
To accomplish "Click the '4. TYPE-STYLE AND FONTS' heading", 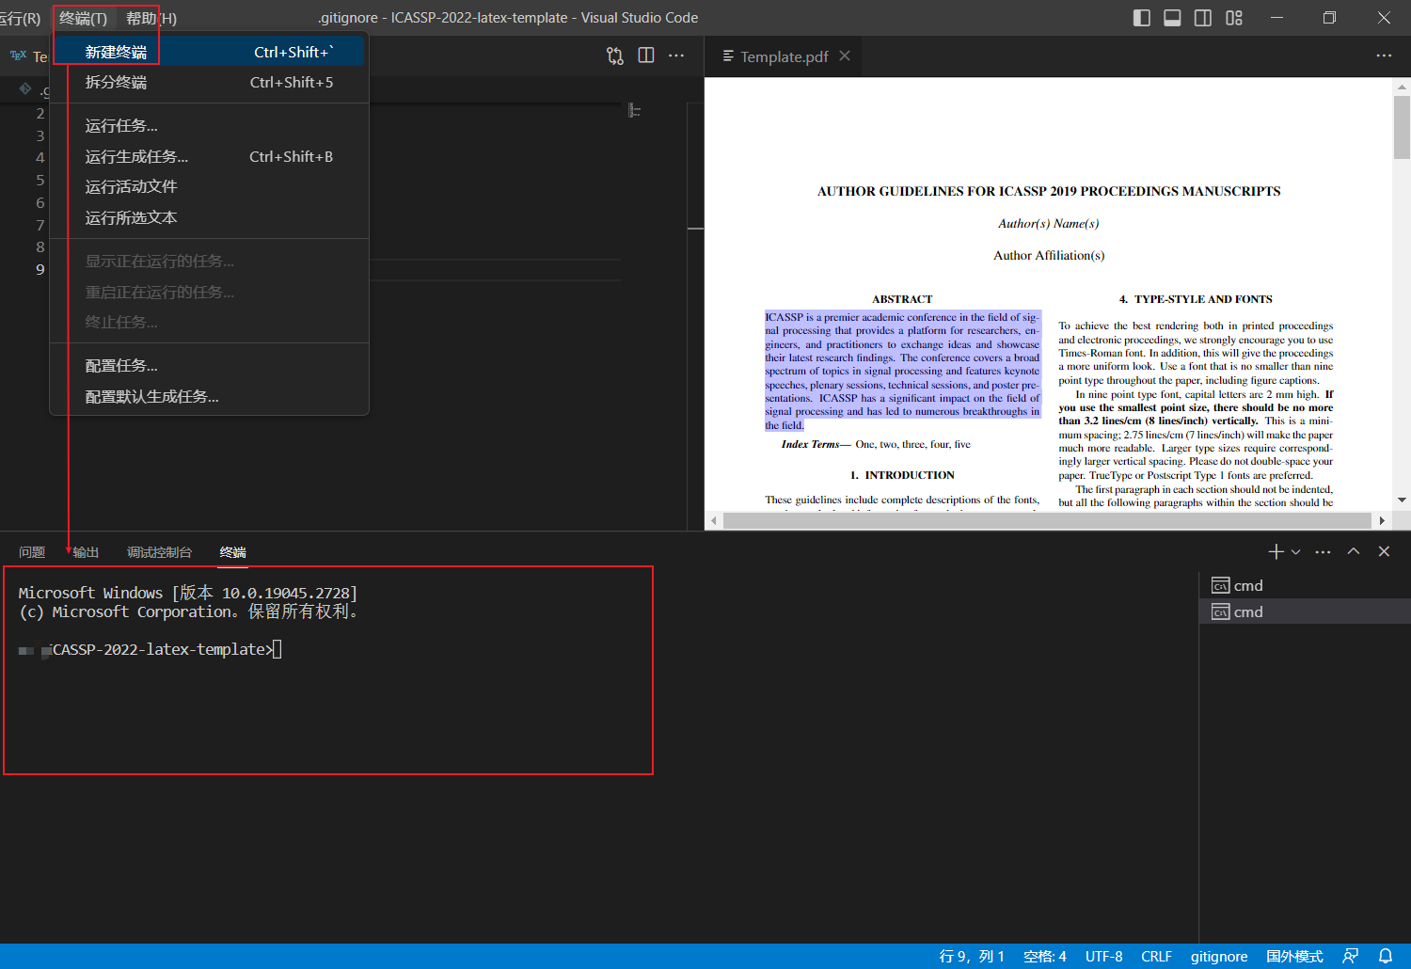I will 1196,299.
